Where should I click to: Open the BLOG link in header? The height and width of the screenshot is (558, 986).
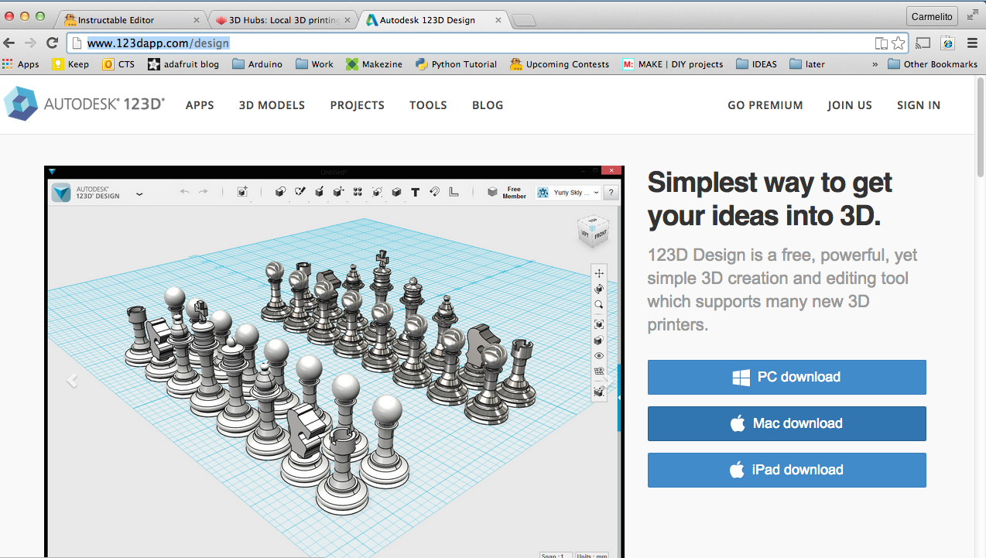(x=488, y=105)
